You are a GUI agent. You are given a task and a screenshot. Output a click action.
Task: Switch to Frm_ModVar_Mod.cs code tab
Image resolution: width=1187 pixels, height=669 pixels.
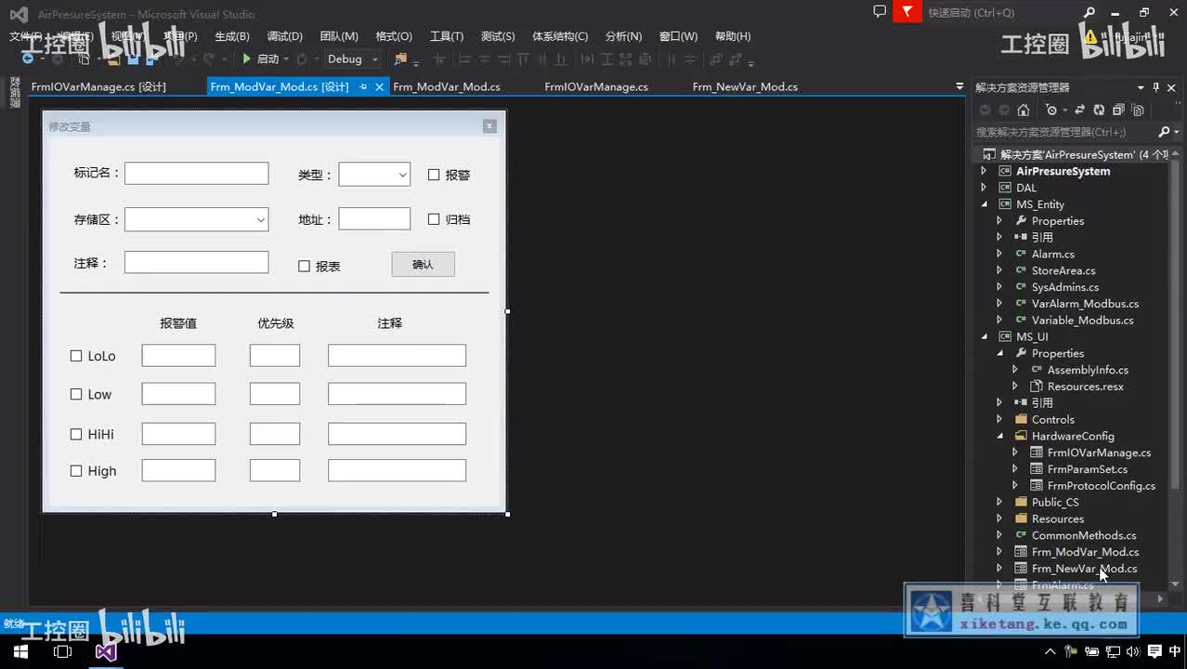[447, 86]
